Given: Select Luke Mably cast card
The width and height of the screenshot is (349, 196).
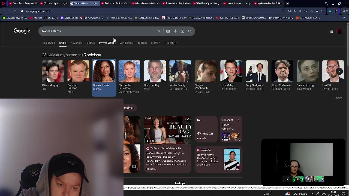Looking at the screenshot, I should pos(231,78).
